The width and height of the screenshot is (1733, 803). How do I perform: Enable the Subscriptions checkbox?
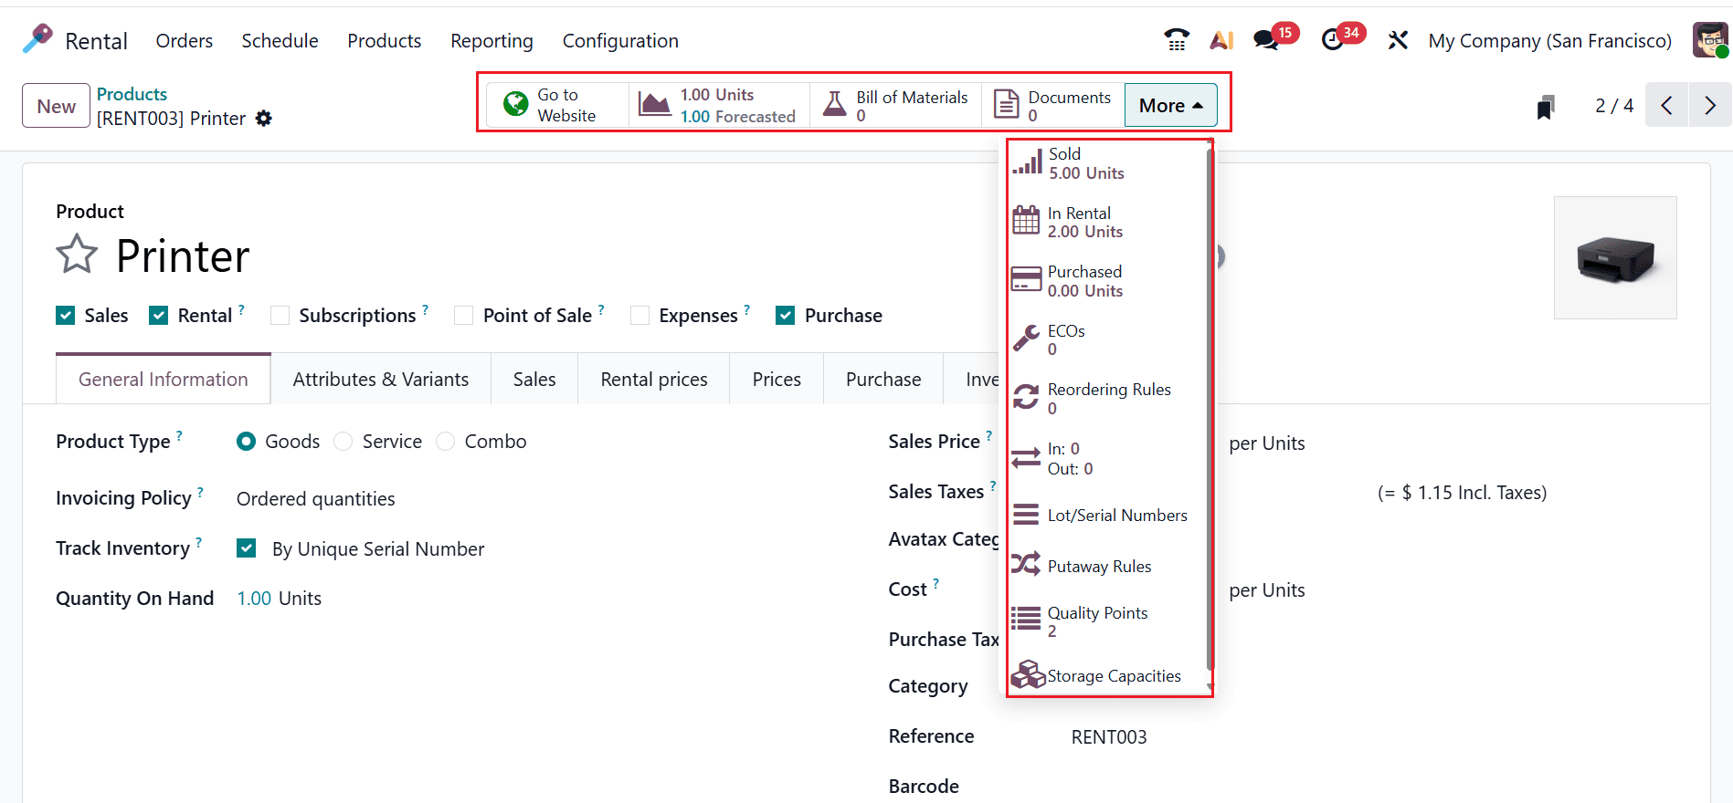[280, 316]
